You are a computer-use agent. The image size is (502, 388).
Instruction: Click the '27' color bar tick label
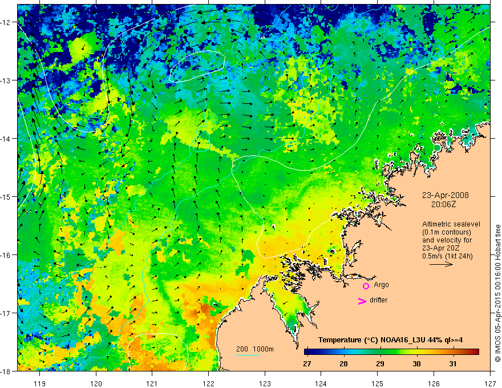[x=307, y=363]
